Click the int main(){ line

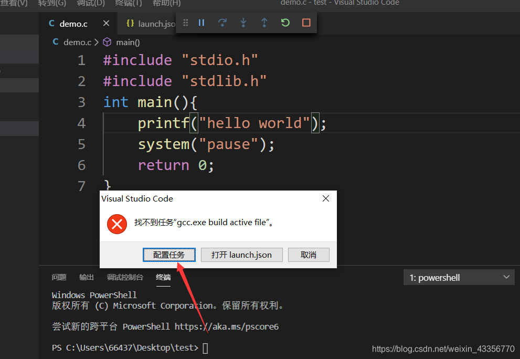coord(150,102)
